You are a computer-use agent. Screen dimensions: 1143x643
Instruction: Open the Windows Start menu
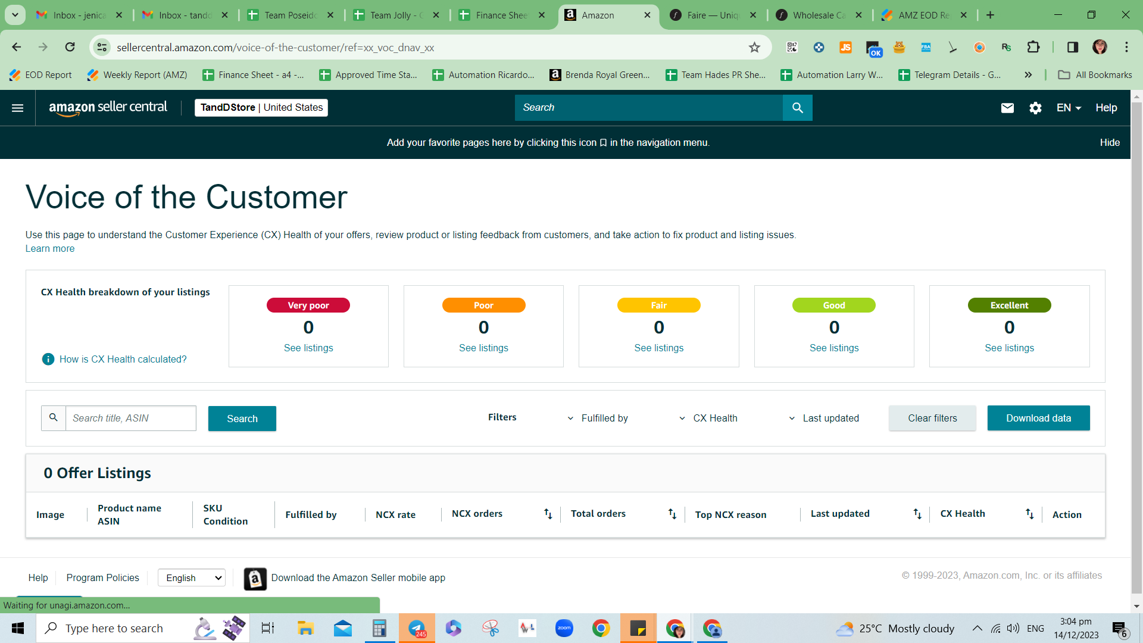click(x=17, y=628)
